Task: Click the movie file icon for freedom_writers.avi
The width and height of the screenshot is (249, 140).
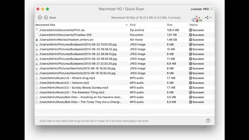Action: click(37, 40)
